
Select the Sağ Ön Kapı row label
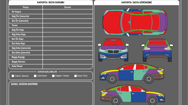[x=18, y=30]
